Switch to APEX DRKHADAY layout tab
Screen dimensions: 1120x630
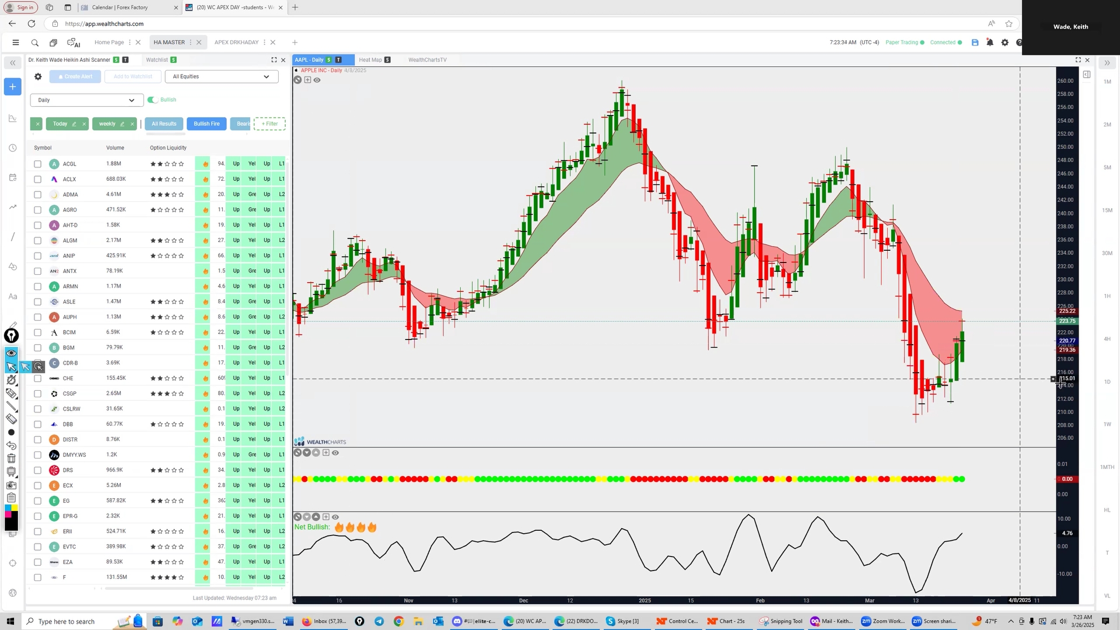(x=236, y=43)
